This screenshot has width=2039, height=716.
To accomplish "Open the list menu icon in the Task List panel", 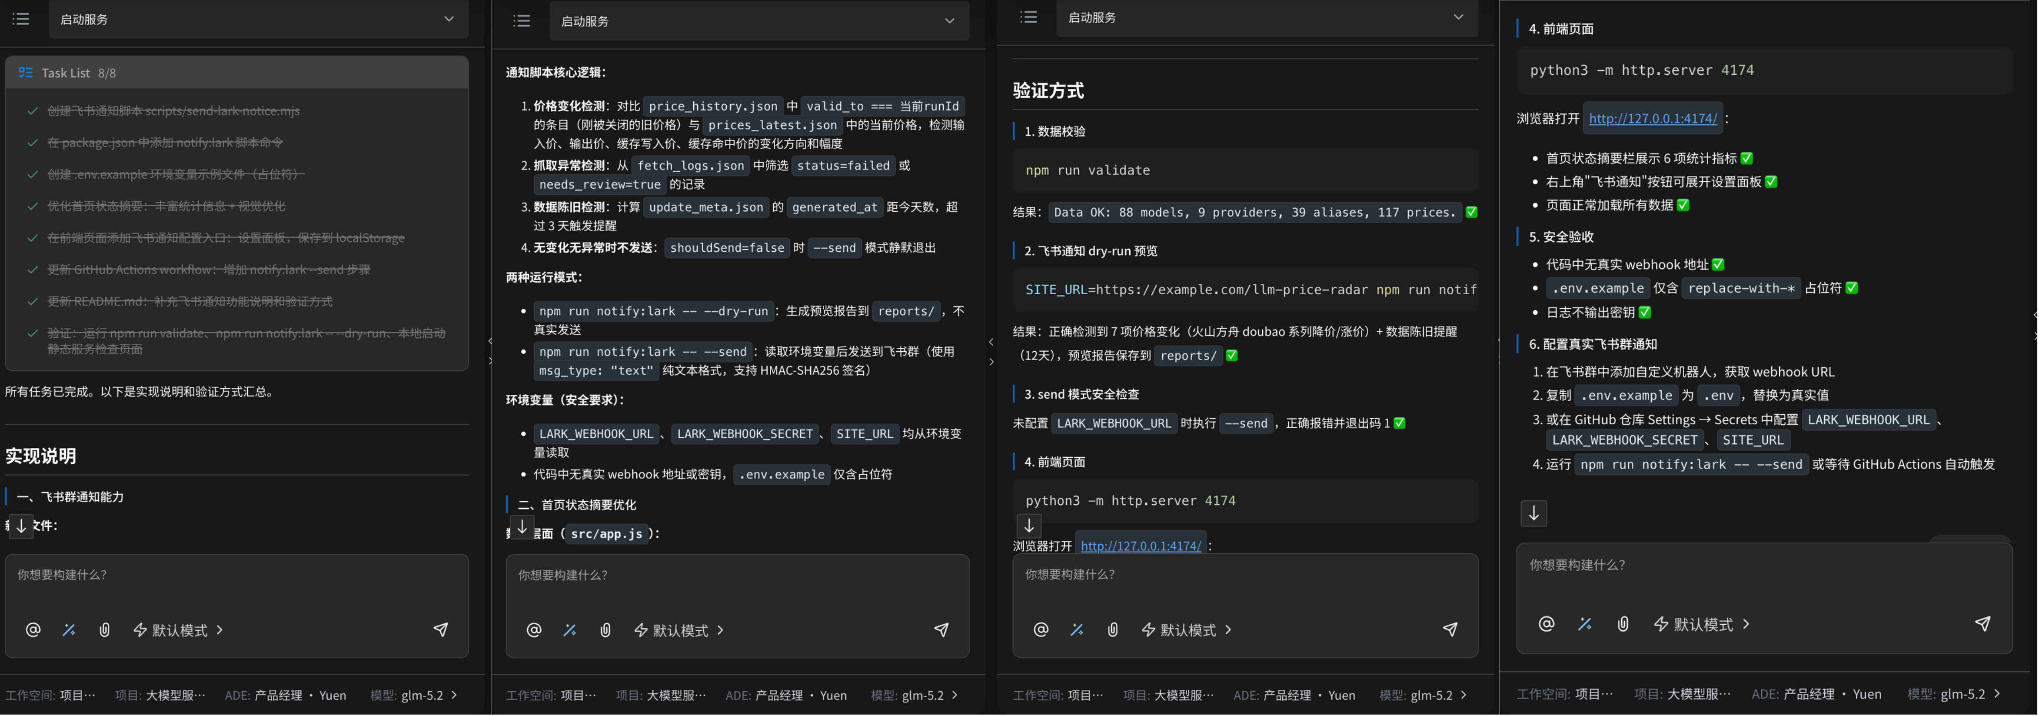I will (21, 18).
